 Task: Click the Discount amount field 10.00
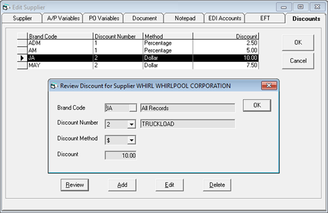(x=120, y=155)
